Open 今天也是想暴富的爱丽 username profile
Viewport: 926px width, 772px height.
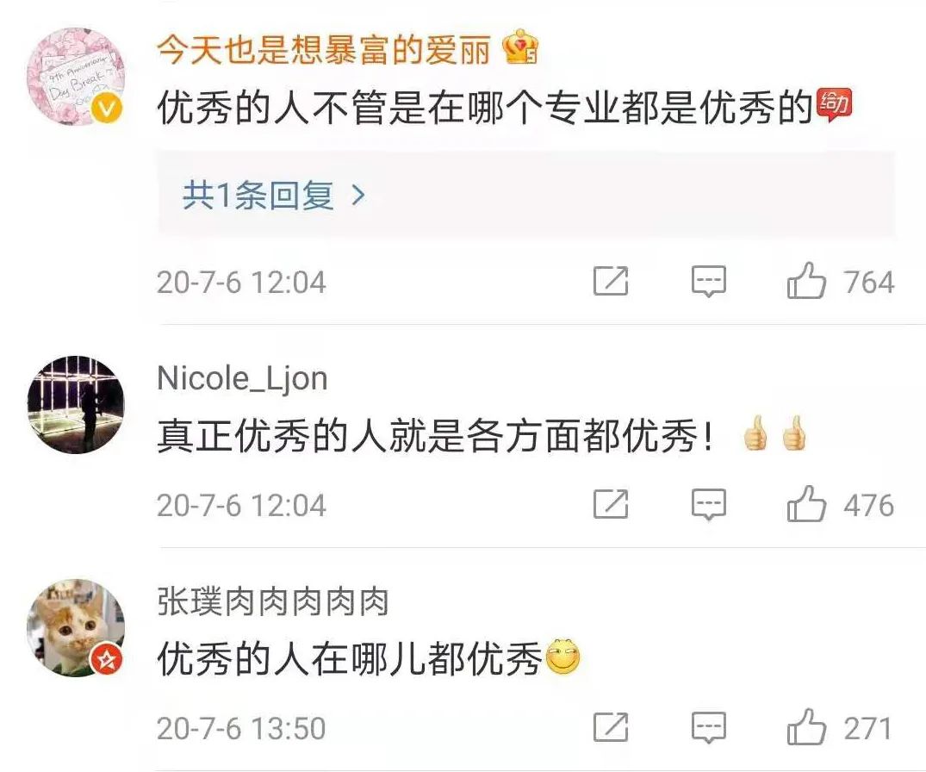pyautogui.click(x=324, y=50)
